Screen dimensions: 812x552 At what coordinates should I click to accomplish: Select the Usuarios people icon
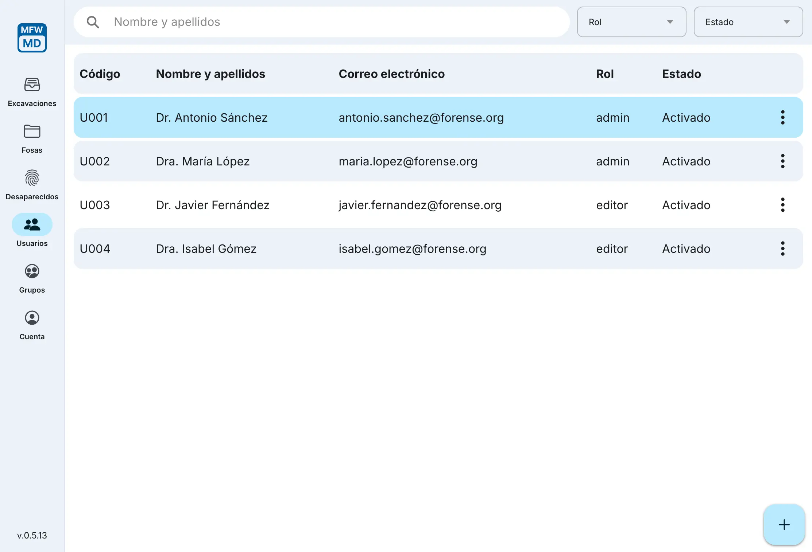32,224
